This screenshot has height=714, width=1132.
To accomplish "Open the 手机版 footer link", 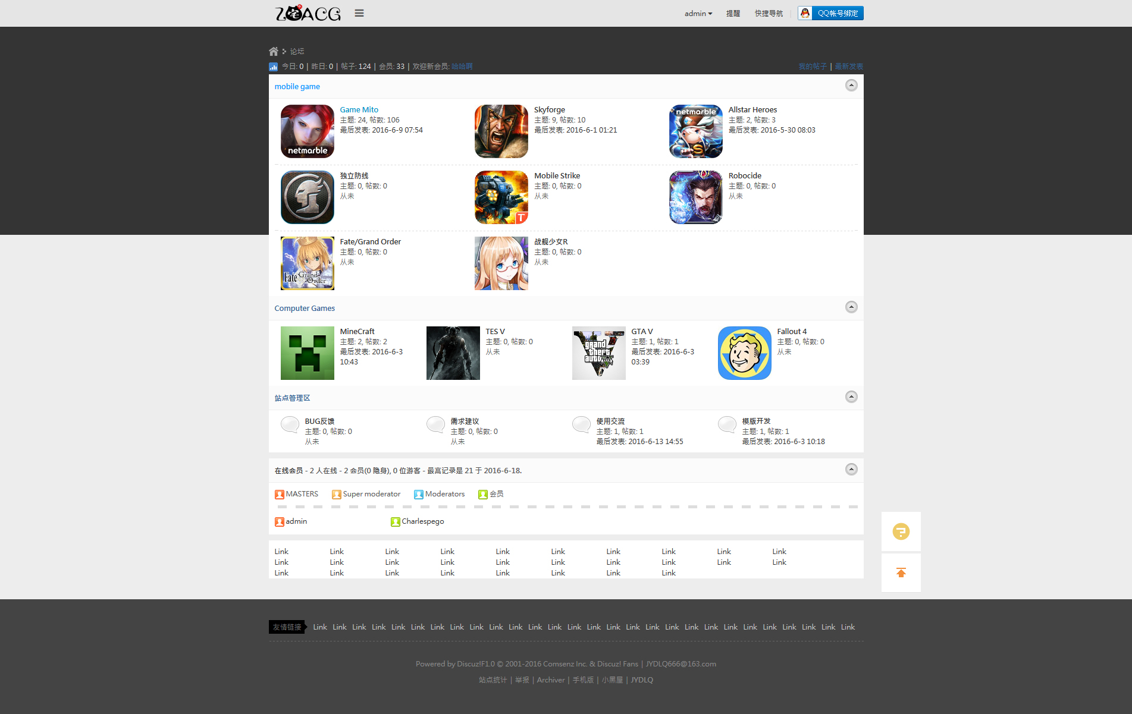I will [x=584, y=680].
